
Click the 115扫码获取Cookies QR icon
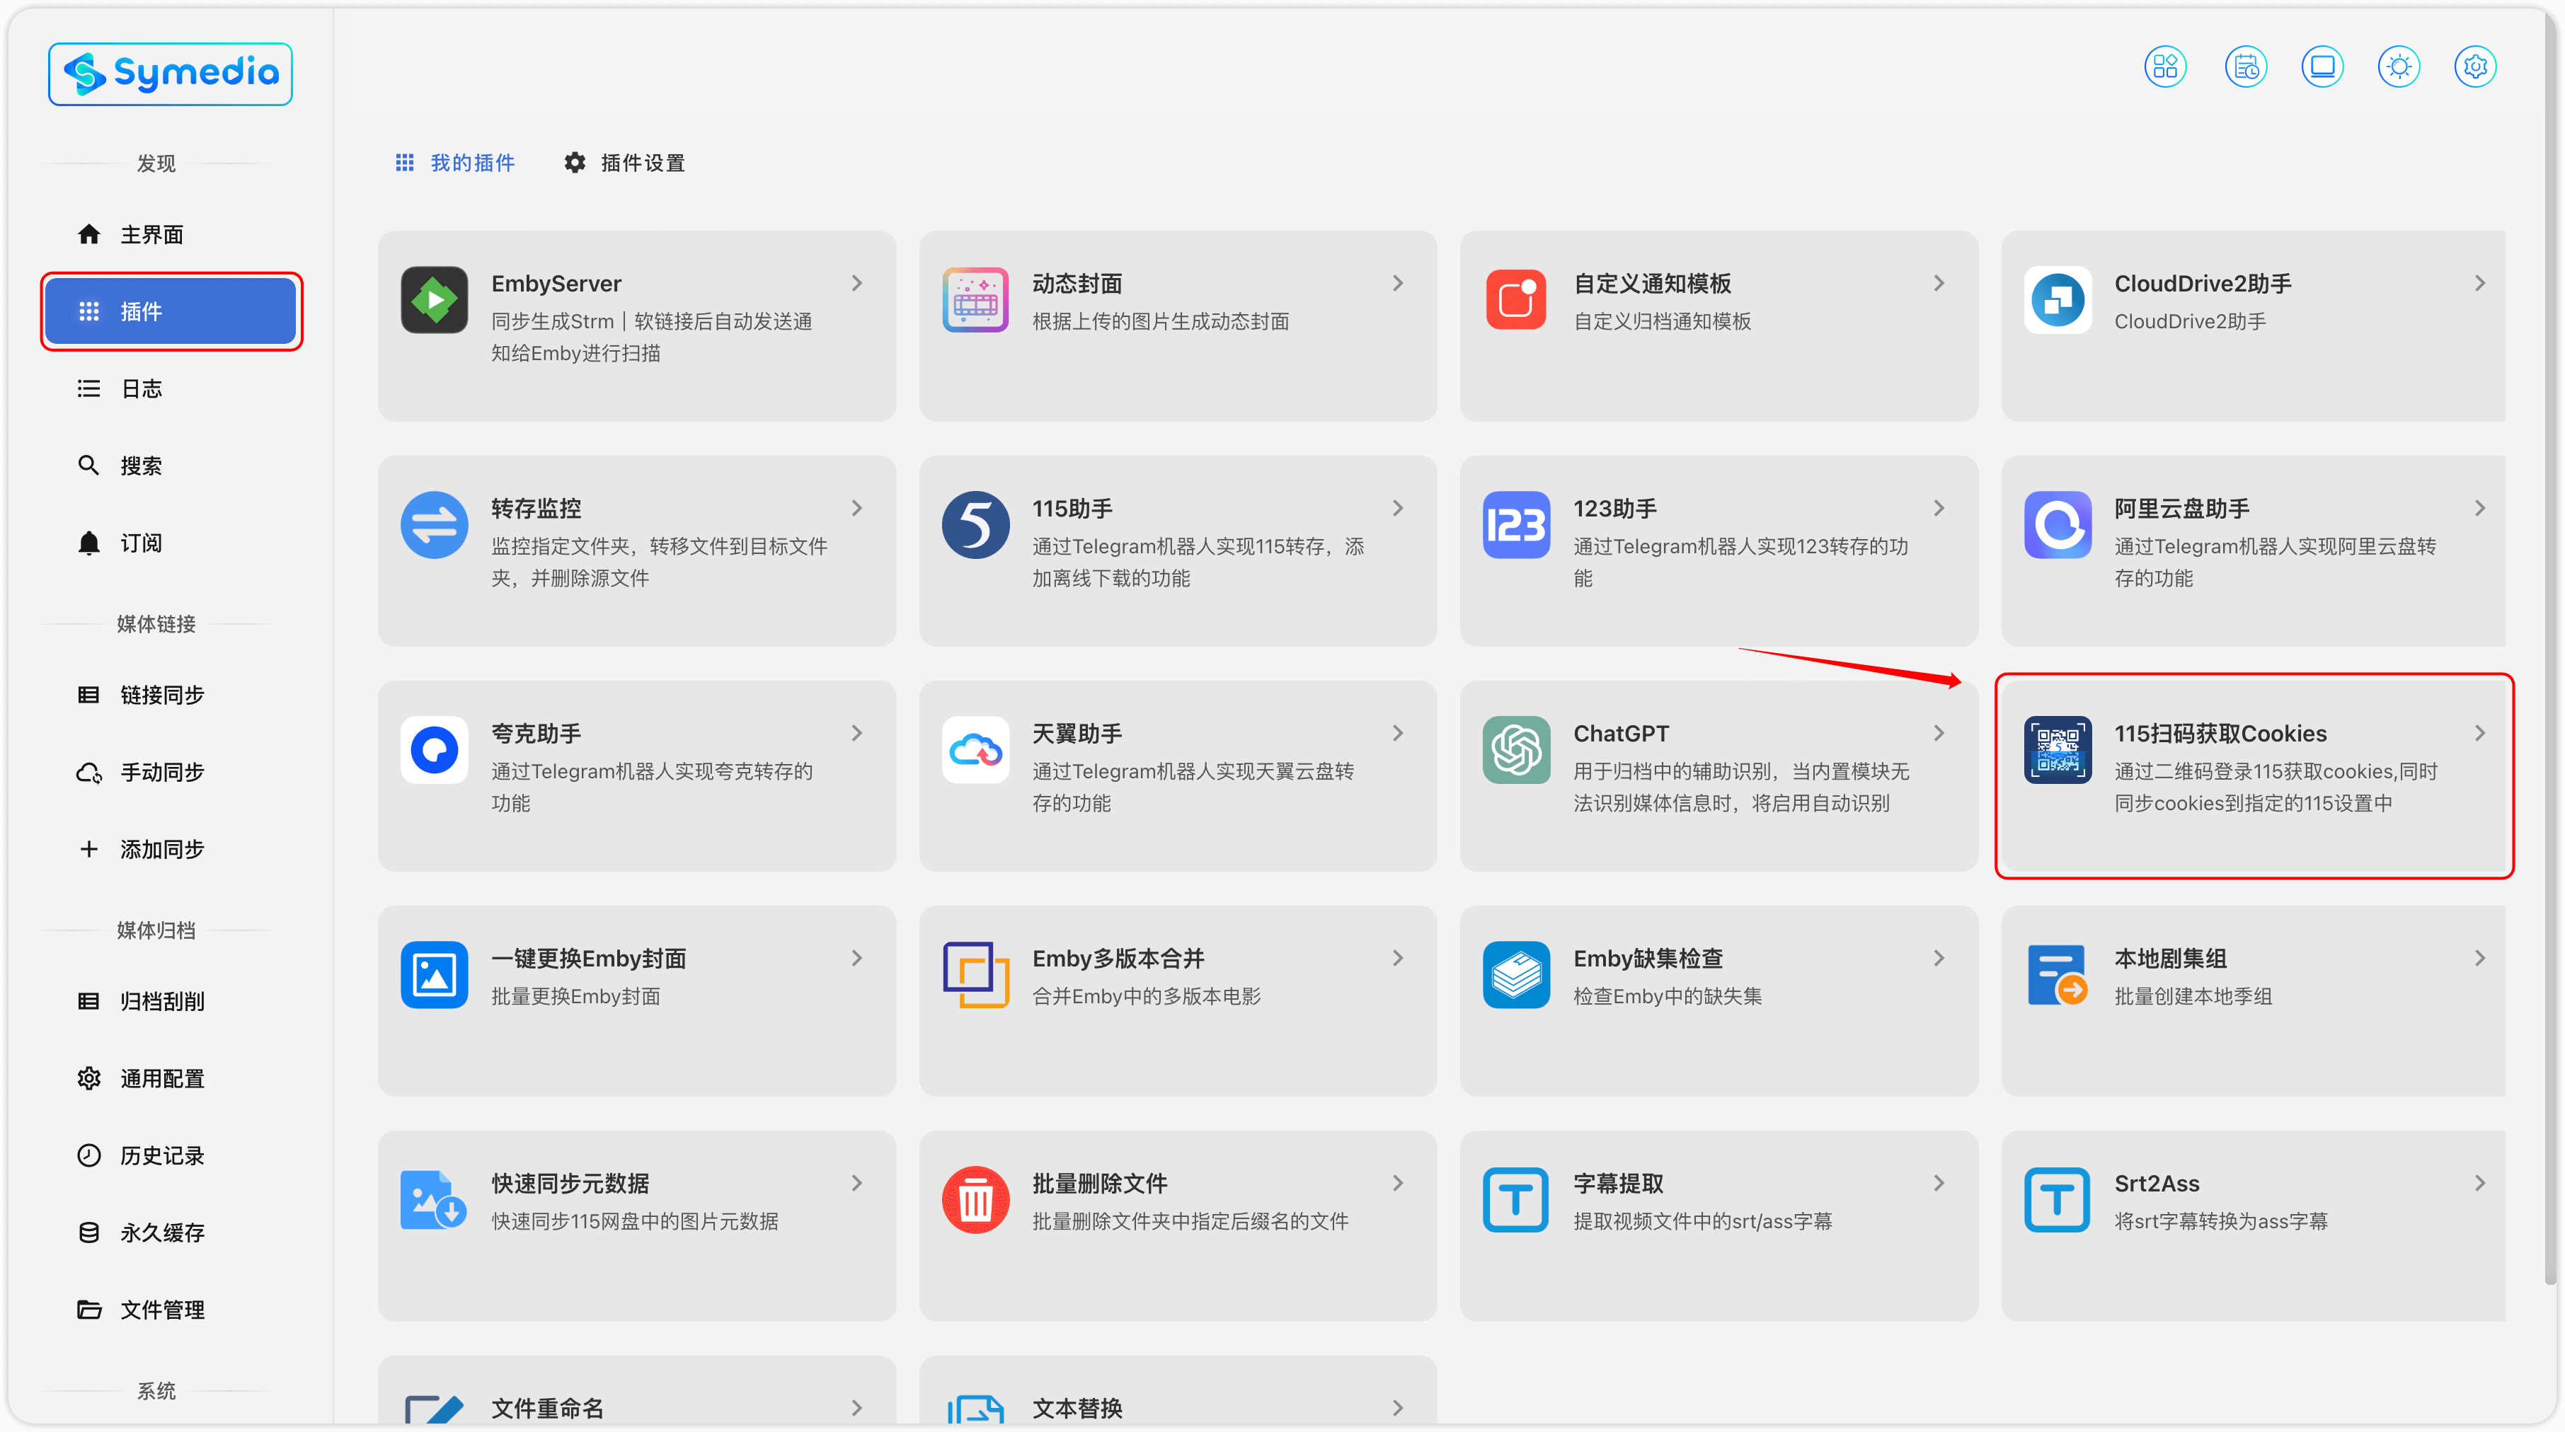(2058, 749)
